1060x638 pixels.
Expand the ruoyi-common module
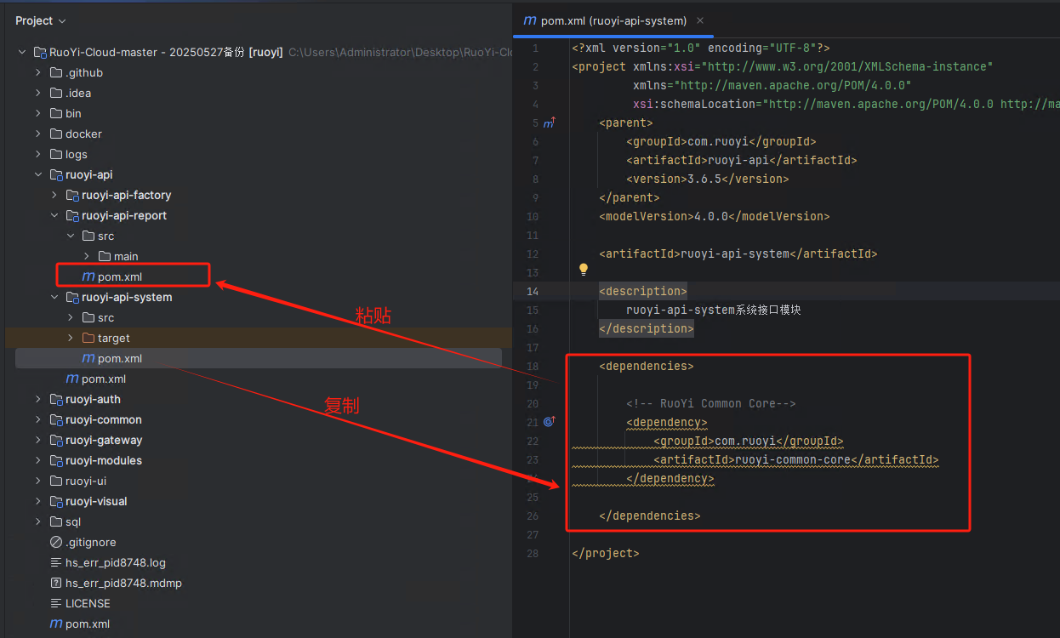[38, 419]
